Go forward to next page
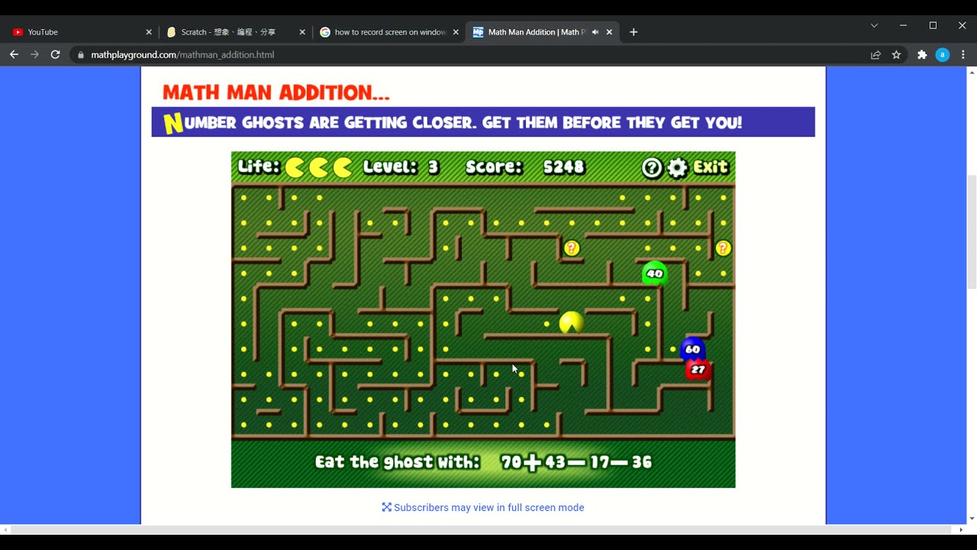This screenshot has height=550, width=977. click(x=34, y=55)
